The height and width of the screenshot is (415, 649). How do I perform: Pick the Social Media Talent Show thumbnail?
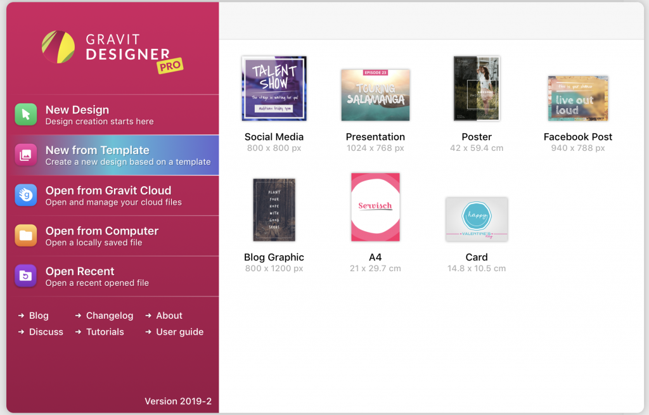coord(274,89)
